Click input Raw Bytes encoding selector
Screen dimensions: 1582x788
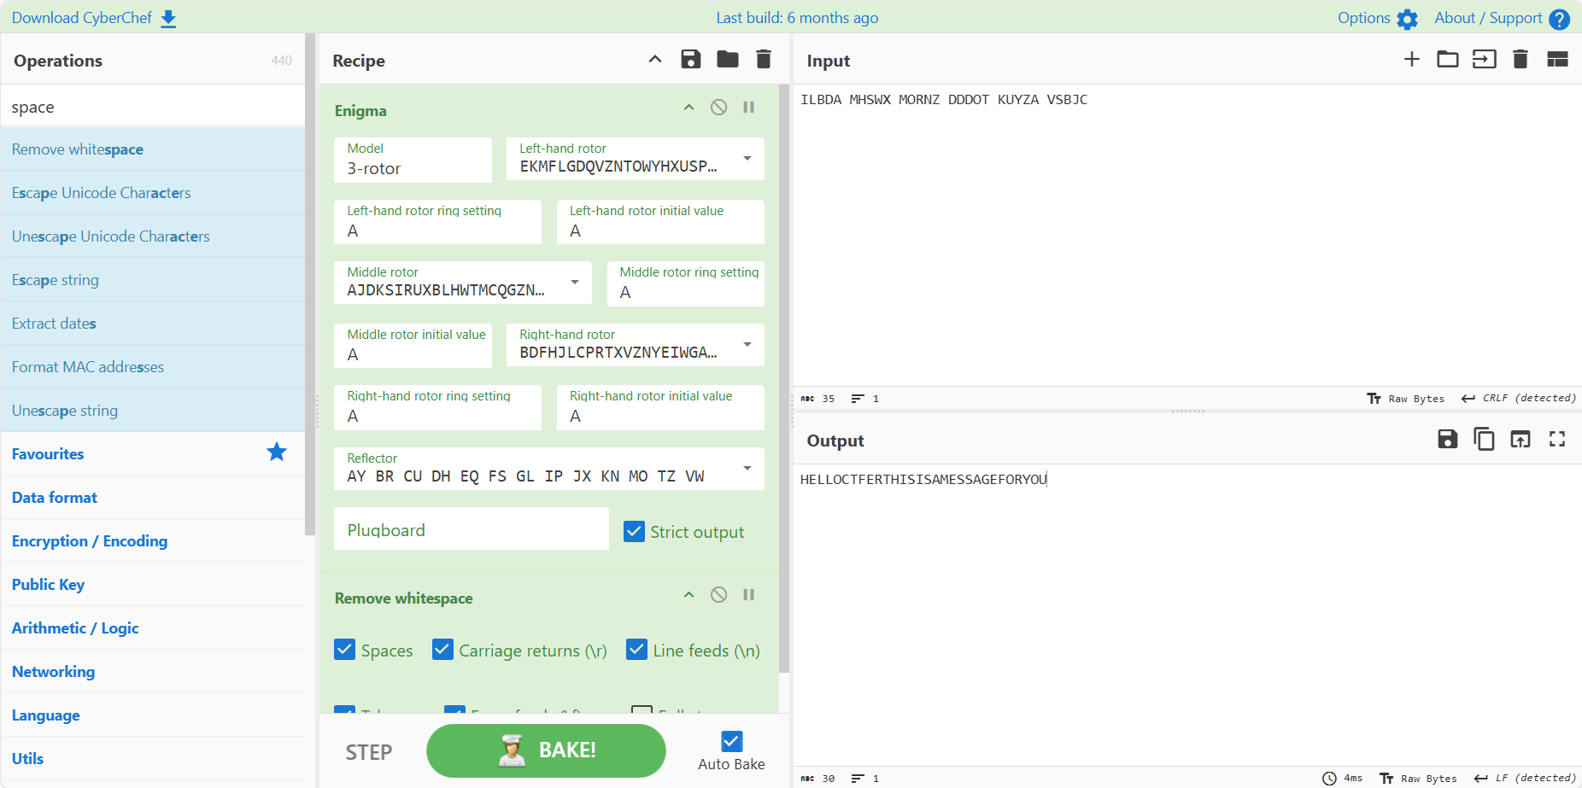(1406, 399)
